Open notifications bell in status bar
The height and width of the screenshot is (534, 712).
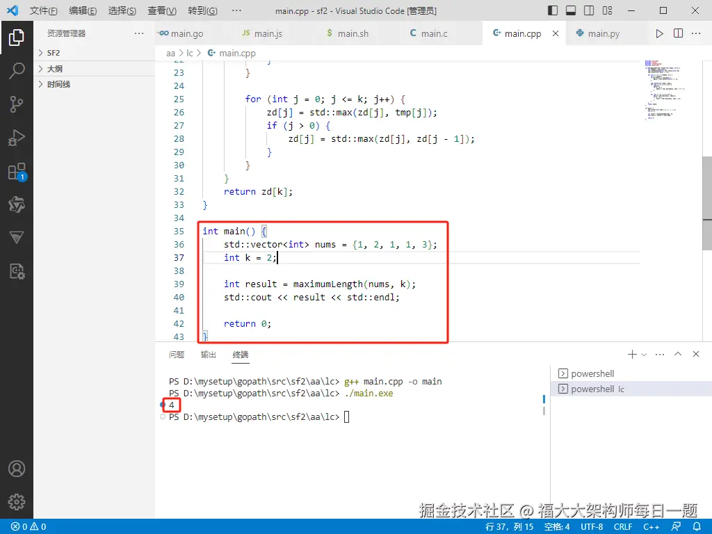coord(697,527)
